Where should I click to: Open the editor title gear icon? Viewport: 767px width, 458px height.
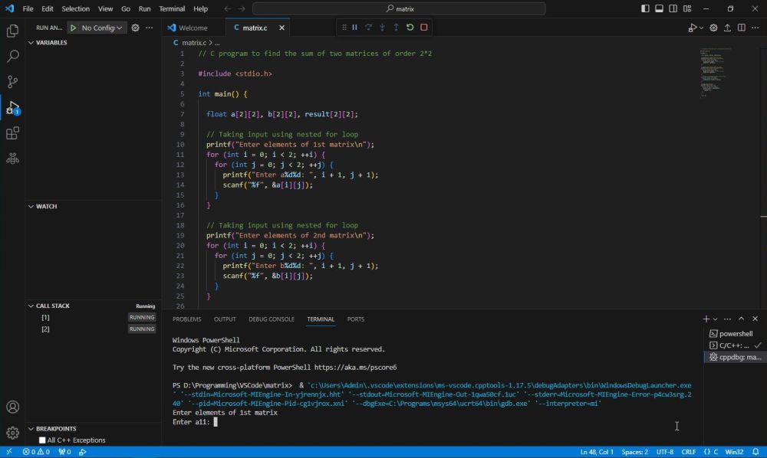713,28
